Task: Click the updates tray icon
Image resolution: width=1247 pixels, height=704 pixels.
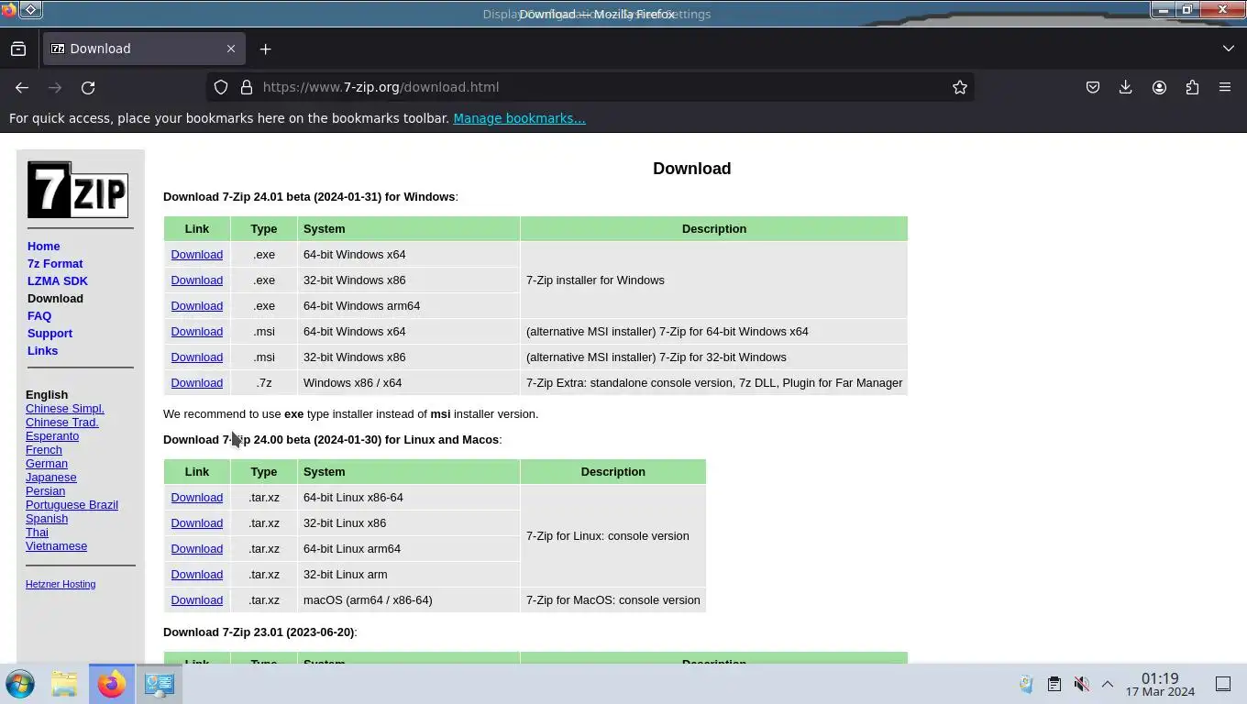Action: [1027, 684]
